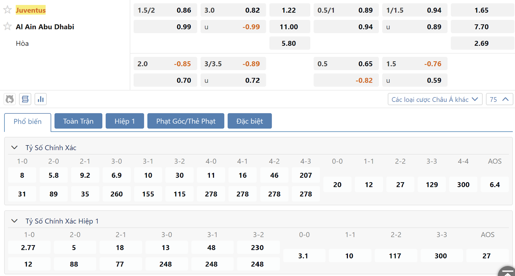Pick first-half handicap 0.5/1 odds 0.89
This screenshot has height=276, width=515.
(x=346, y=10)
